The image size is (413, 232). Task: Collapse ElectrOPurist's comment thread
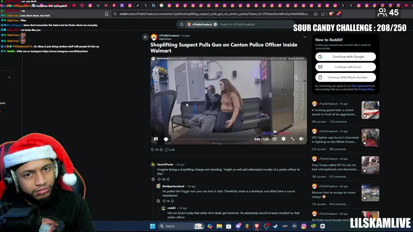tap(153, 179)
